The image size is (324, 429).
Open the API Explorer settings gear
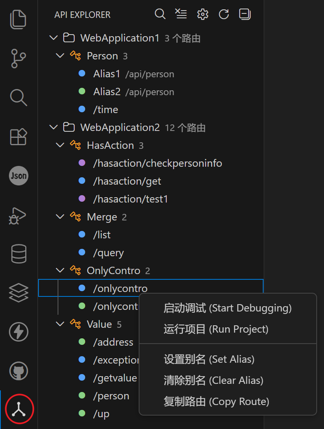click(202, 14)
